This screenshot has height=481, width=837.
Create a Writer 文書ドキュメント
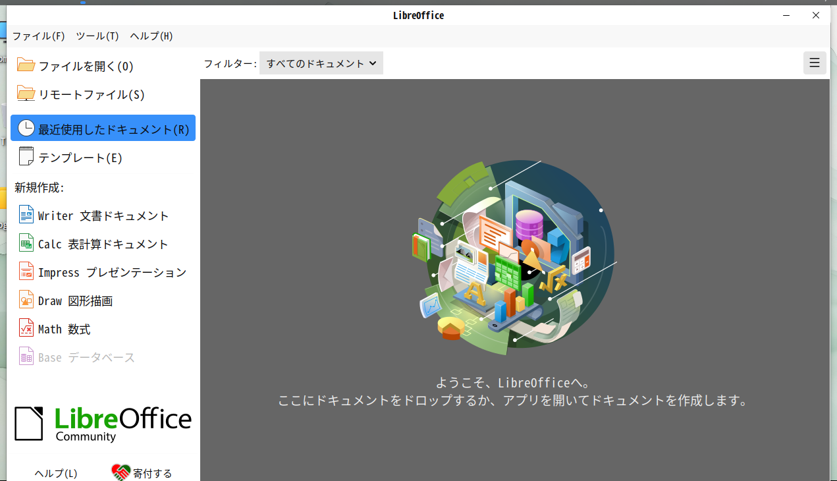point(103,215)
